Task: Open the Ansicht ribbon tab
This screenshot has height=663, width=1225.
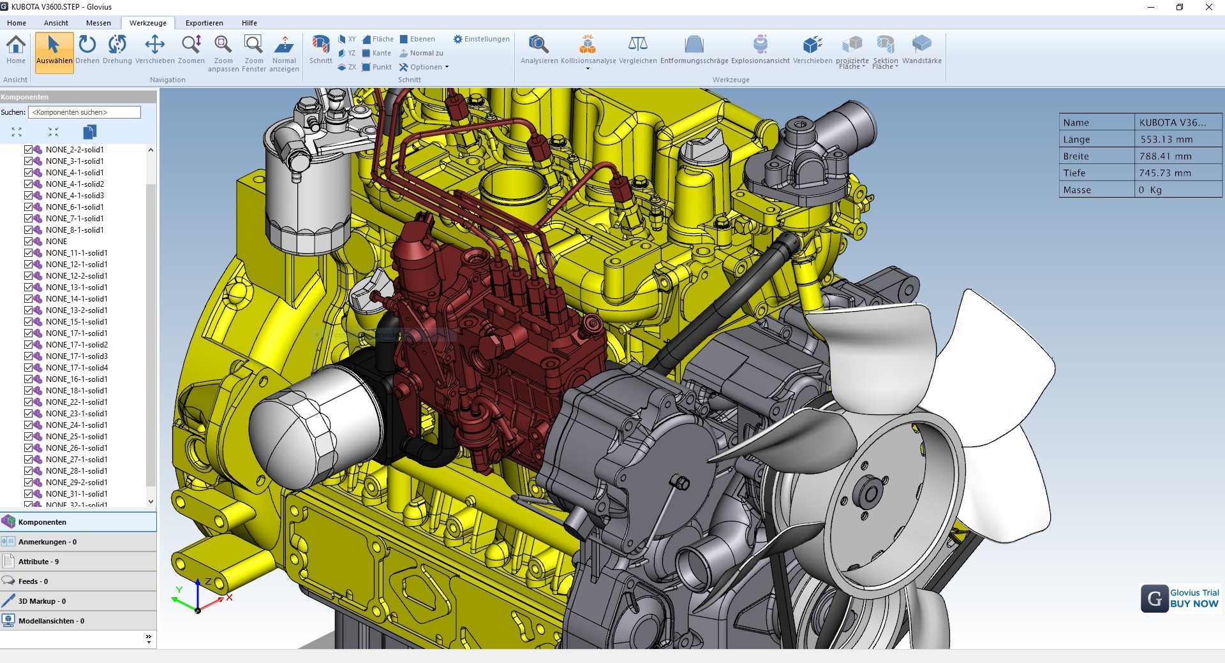Action: coord(56,23)
